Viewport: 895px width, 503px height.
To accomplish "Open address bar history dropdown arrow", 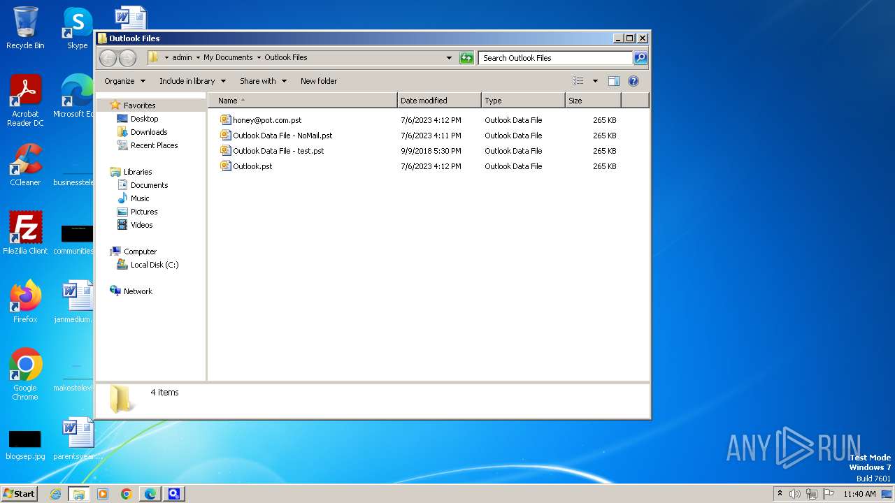I will point(449,58).
